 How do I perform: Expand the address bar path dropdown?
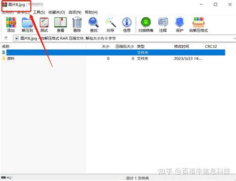pyautogui.click(x=235, y=38)
